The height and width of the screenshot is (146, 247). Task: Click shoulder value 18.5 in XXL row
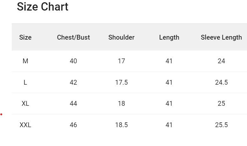(121, 125)
